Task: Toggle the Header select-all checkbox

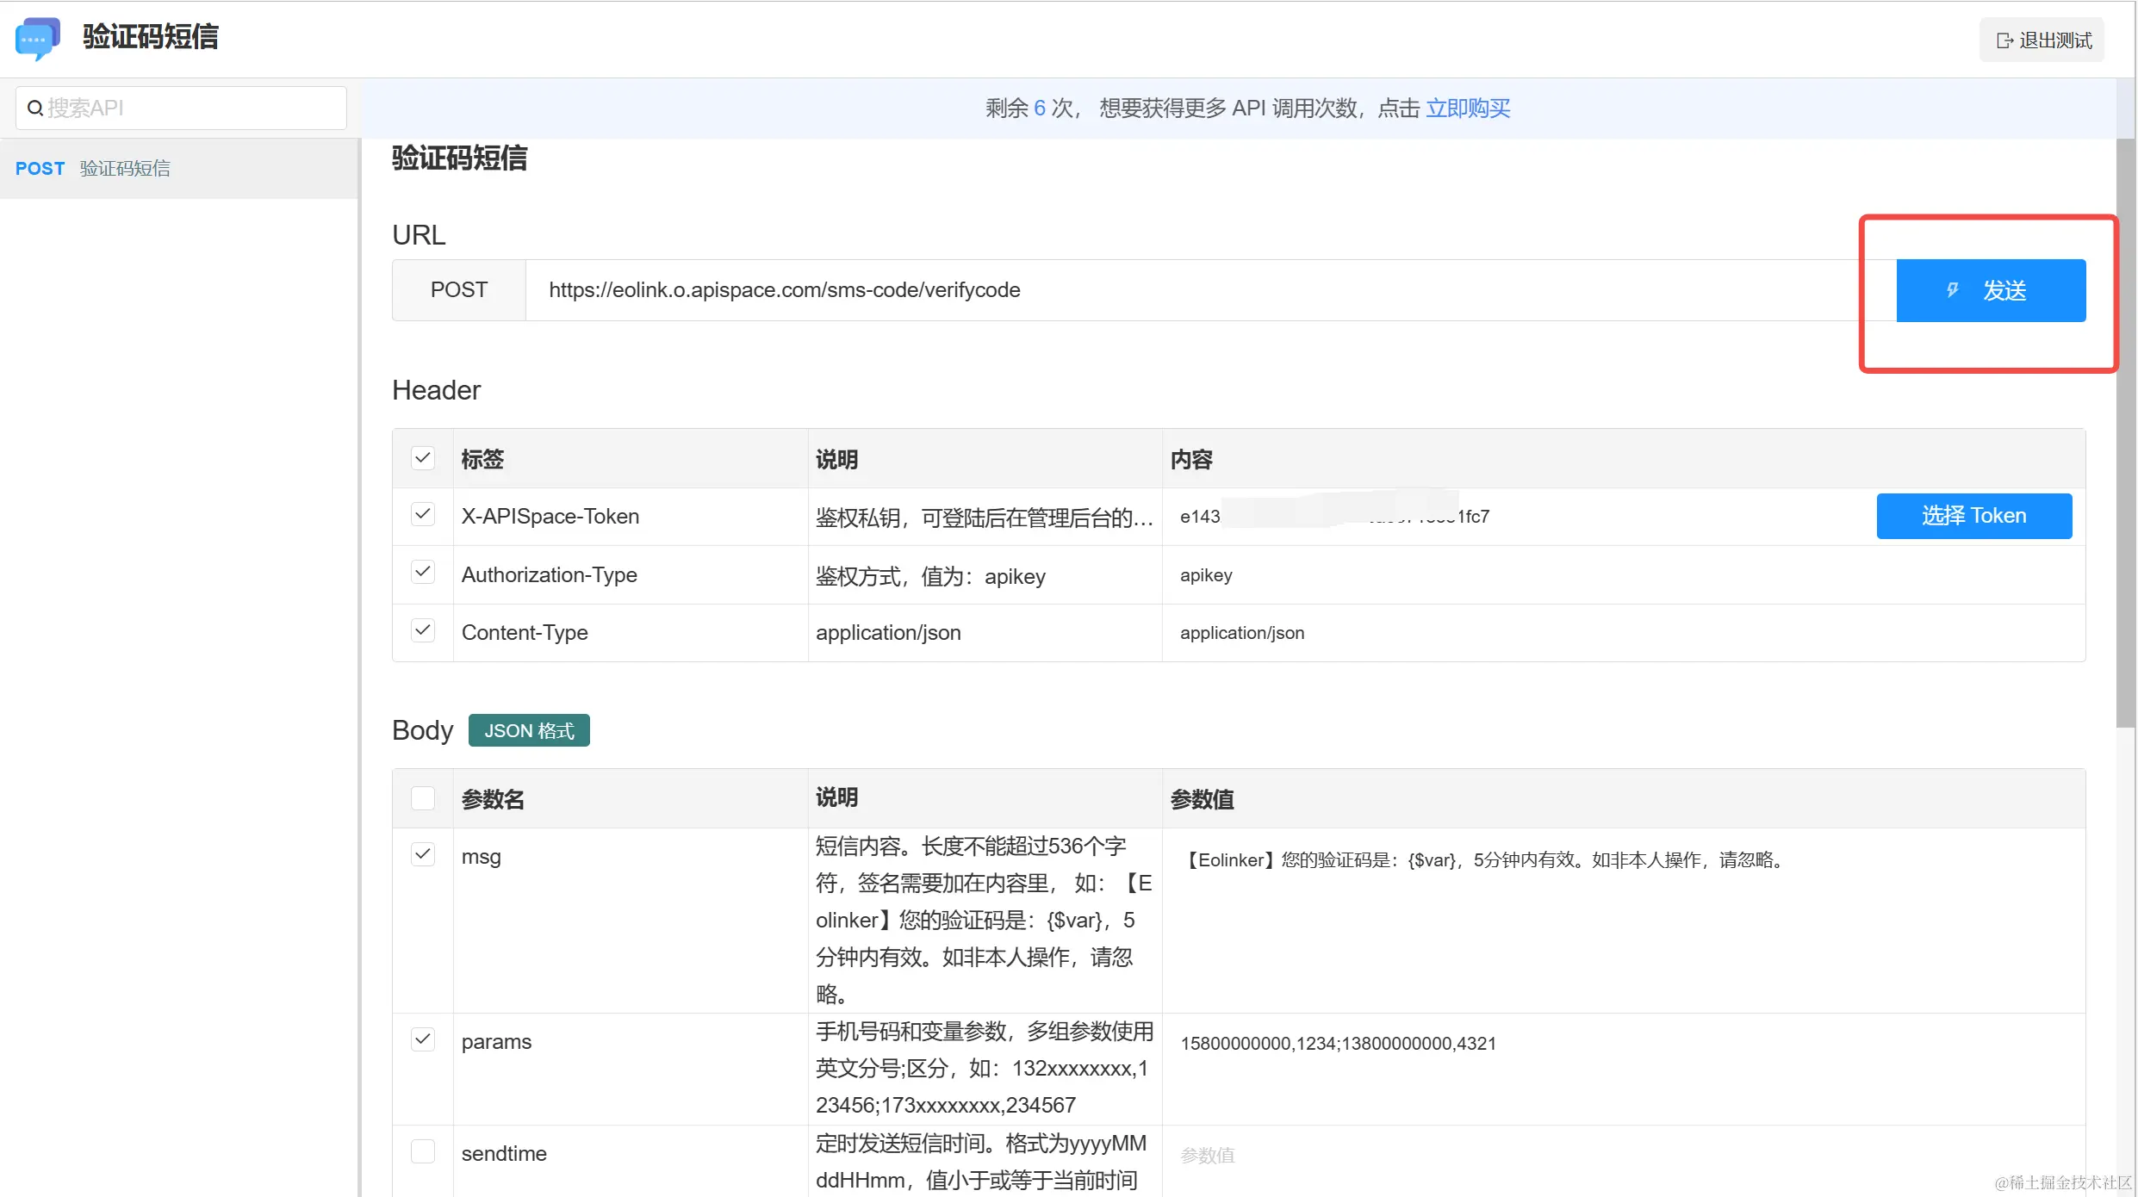Action: (x=422, y=458)
